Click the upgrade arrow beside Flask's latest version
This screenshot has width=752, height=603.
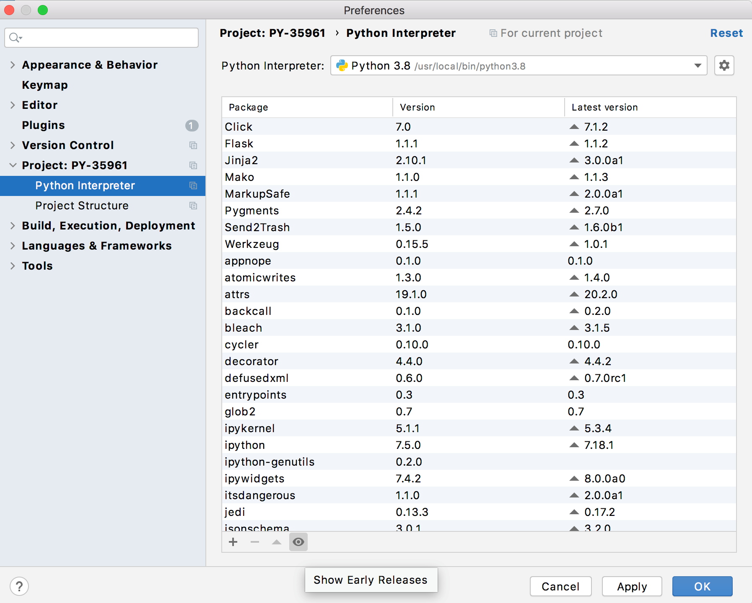point(574,143)
